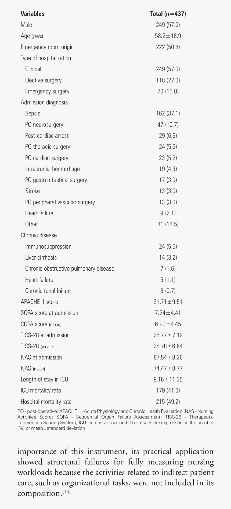This screenshot has height=509, width=231.
Task: Select the Liver cirrhosis row label
Action: point(41,257)
